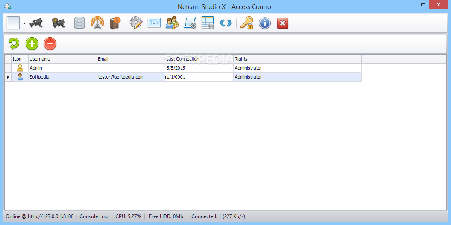451x225 pixels.
Task: Click the Online @ http://127.0.0.1:8100 status
Action: point(40,216)
